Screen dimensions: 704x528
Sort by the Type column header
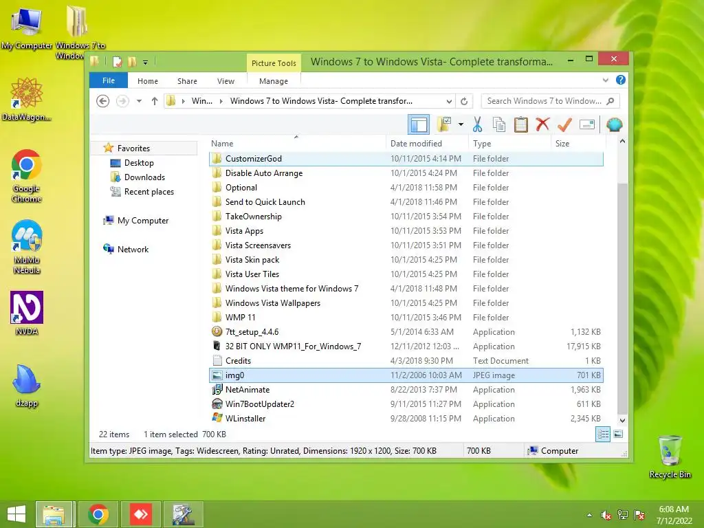pyautogui.click(x=509, y=143)
